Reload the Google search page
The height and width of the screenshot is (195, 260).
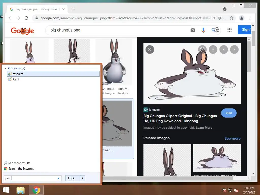(26, 18)
